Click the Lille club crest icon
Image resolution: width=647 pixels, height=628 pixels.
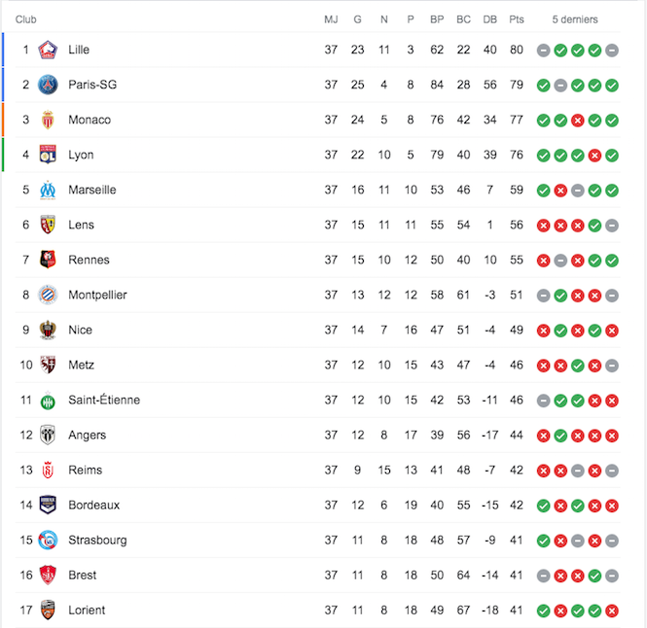[x=48, y=50]
